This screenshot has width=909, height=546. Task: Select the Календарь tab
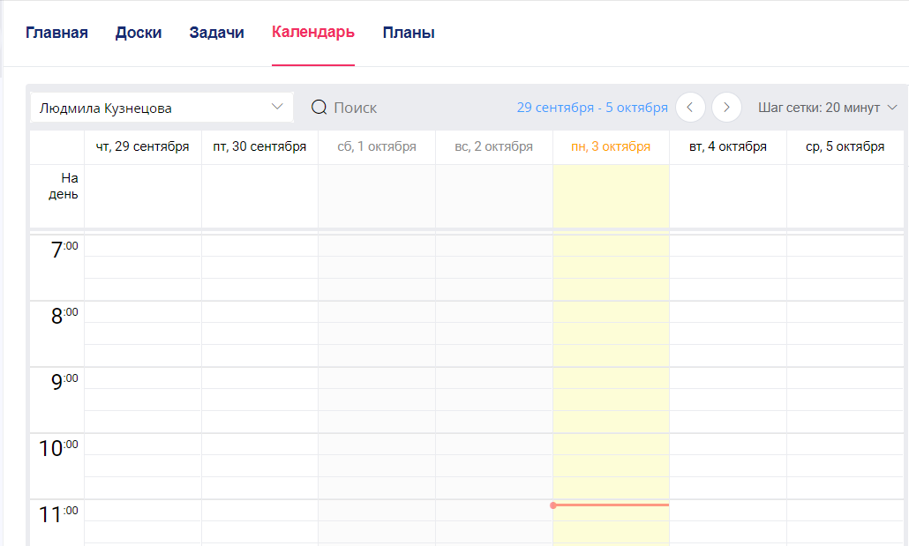click(x=313, y=32)
